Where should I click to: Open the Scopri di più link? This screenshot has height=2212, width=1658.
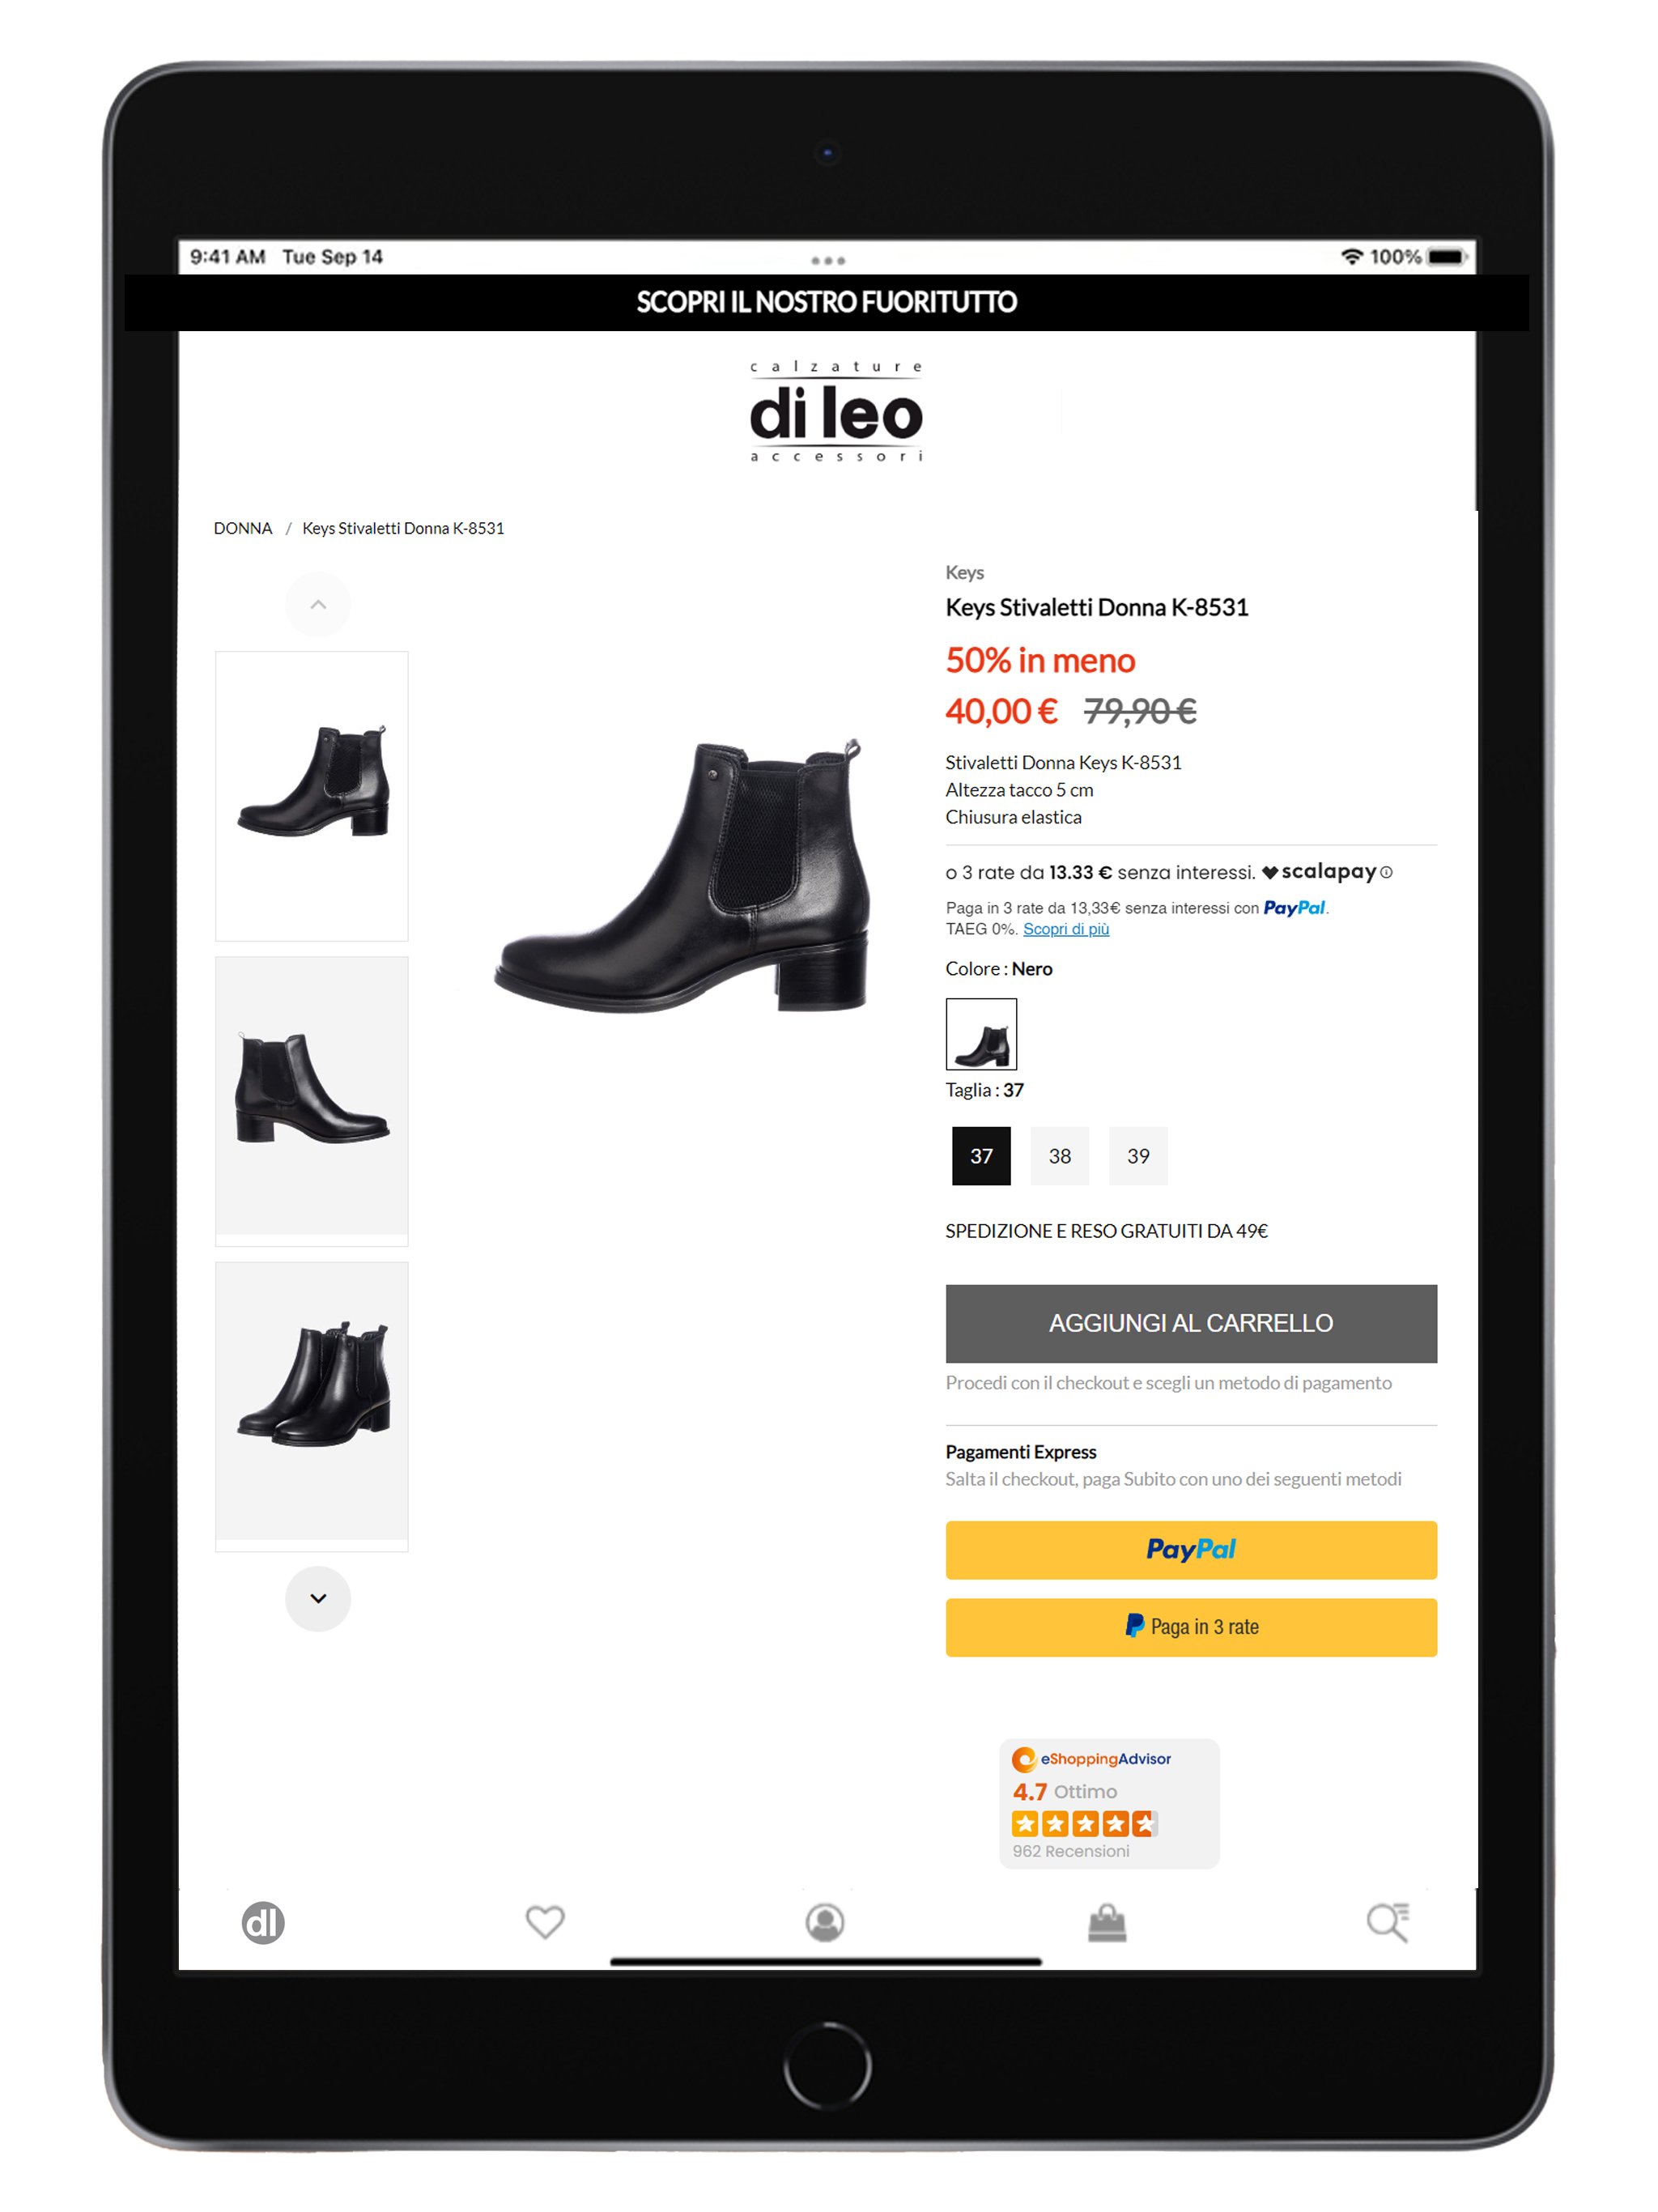coord(1066,929)
